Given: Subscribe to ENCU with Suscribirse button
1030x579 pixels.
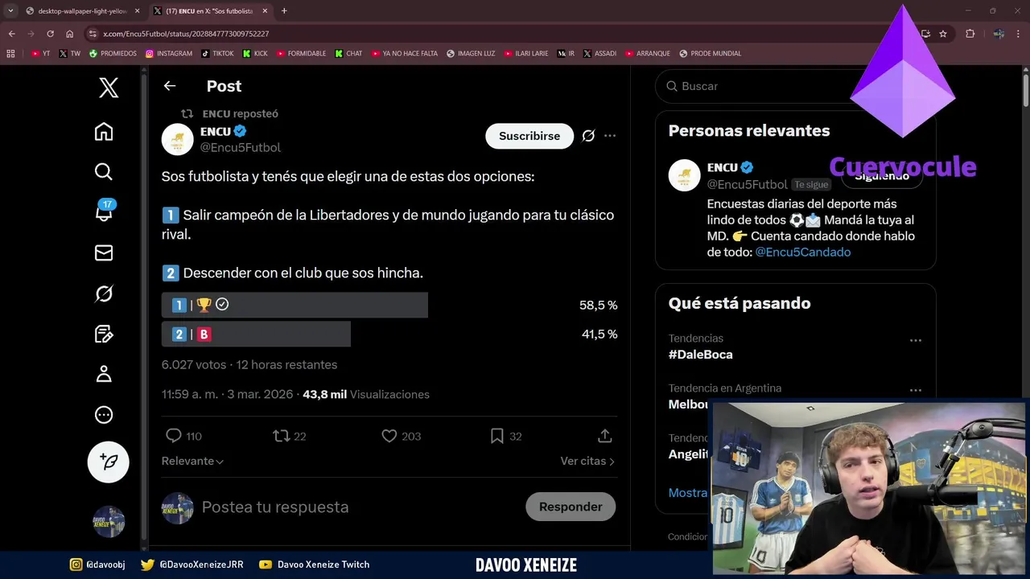Looking at the screenshot, I should click(x=529, y=136).
